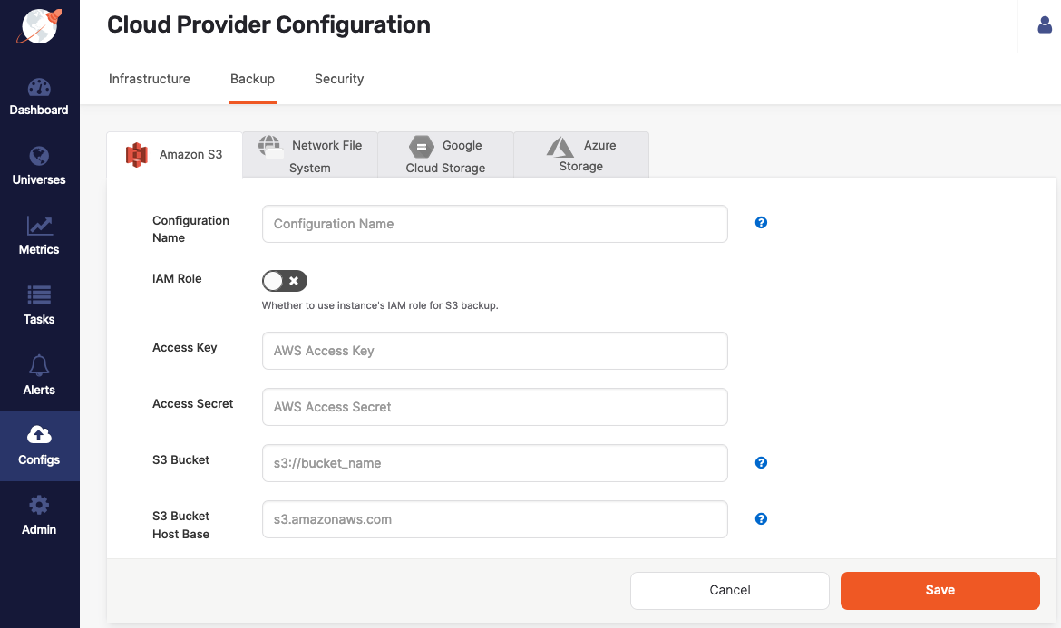The width and height of the screenshot is (1061, 628).
Task: Open the Dashboard sidebar icon
Action: click(x=39, y=88)
